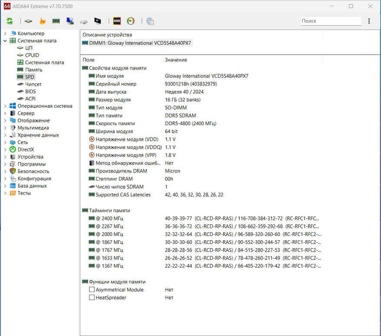
Task: Open the disk benchmark toolbar icon
Action: coord(84,21)
